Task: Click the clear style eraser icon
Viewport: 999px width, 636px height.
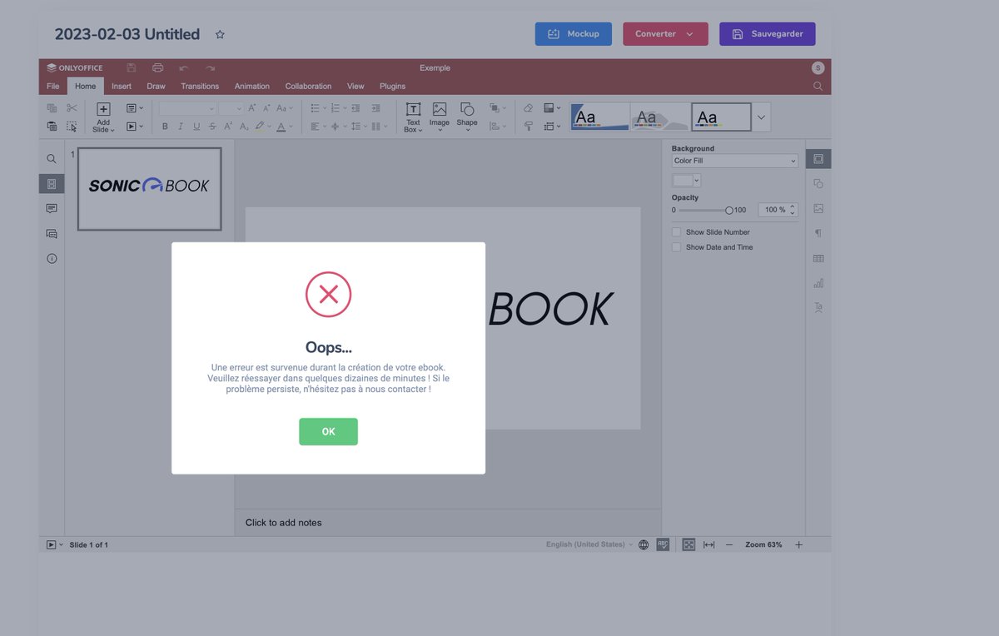Action: (x=528, y=108)
